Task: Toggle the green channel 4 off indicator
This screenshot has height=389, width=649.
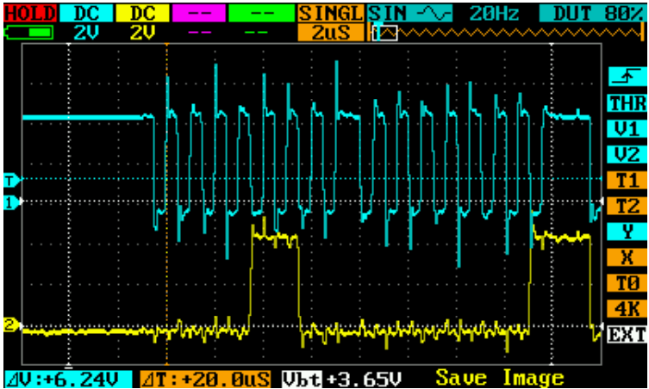Action: point(262,14)
